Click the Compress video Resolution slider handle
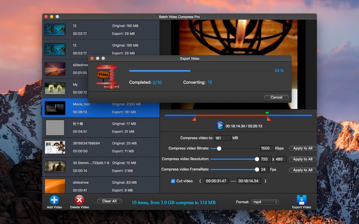The image size is (359, 224). (257, 159)
